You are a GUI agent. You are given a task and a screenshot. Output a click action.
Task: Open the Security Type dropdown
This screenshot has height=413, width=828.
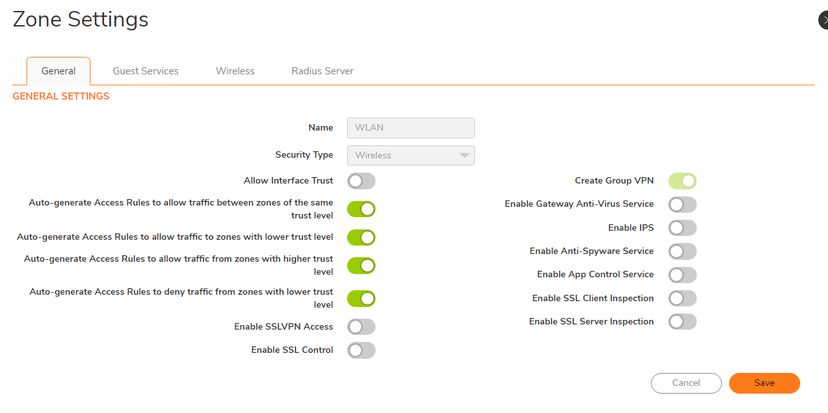[411, 155]
